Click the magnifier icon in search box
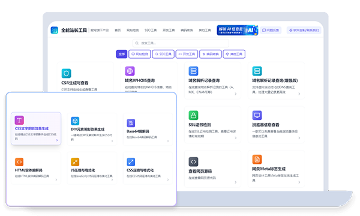360x216 pixels. pos(137,43)
